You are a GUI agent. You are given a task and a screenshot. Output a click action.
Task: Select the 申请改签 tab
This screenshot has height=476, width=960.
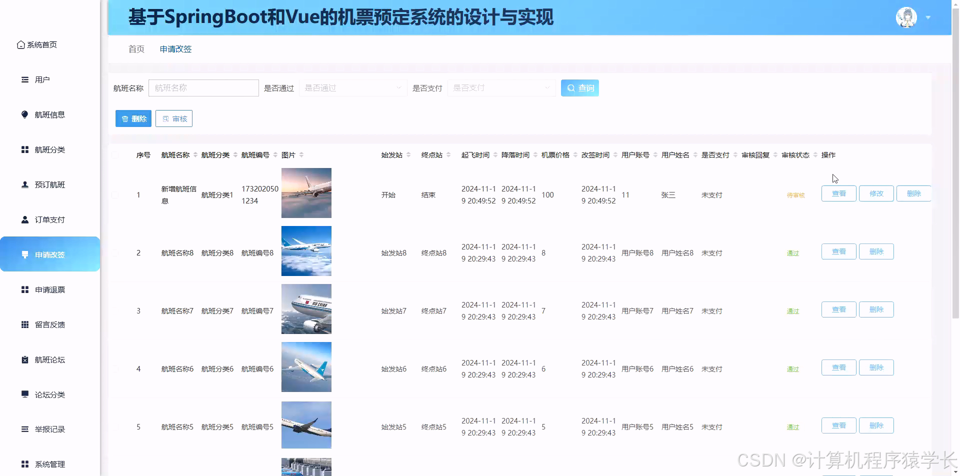(x=175, y=49)
